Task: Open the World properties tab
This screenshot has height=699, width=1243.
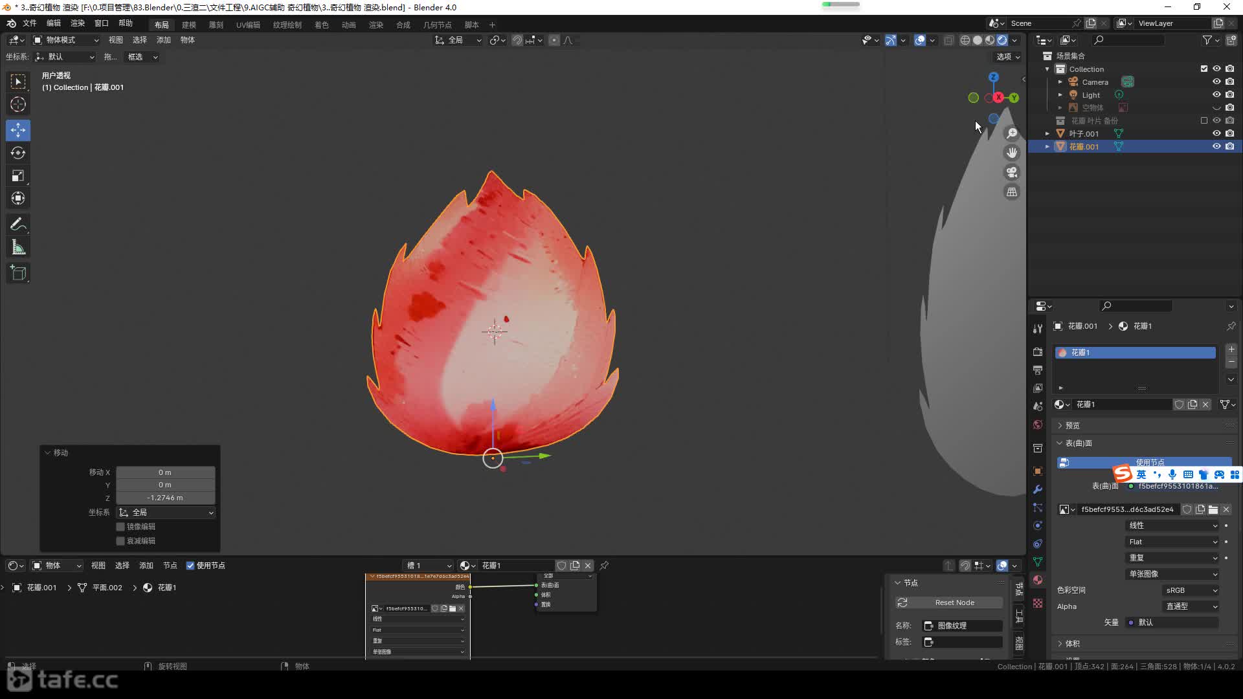Action: click(1038, 425)
